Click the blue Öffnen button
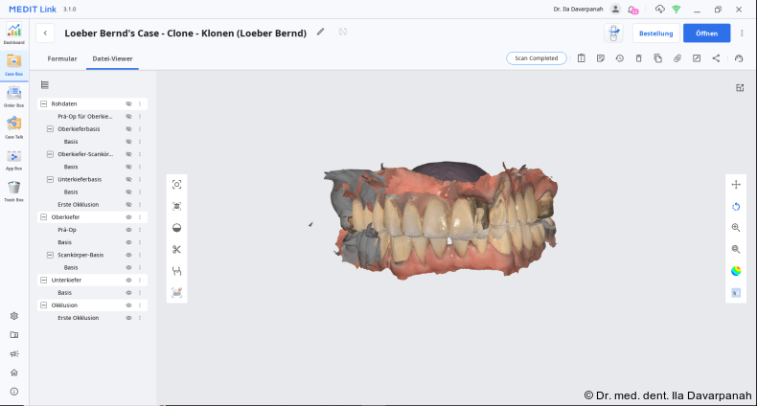Image resolution: width=757 pixels, height=406 pixels. (x=706, y=34)
